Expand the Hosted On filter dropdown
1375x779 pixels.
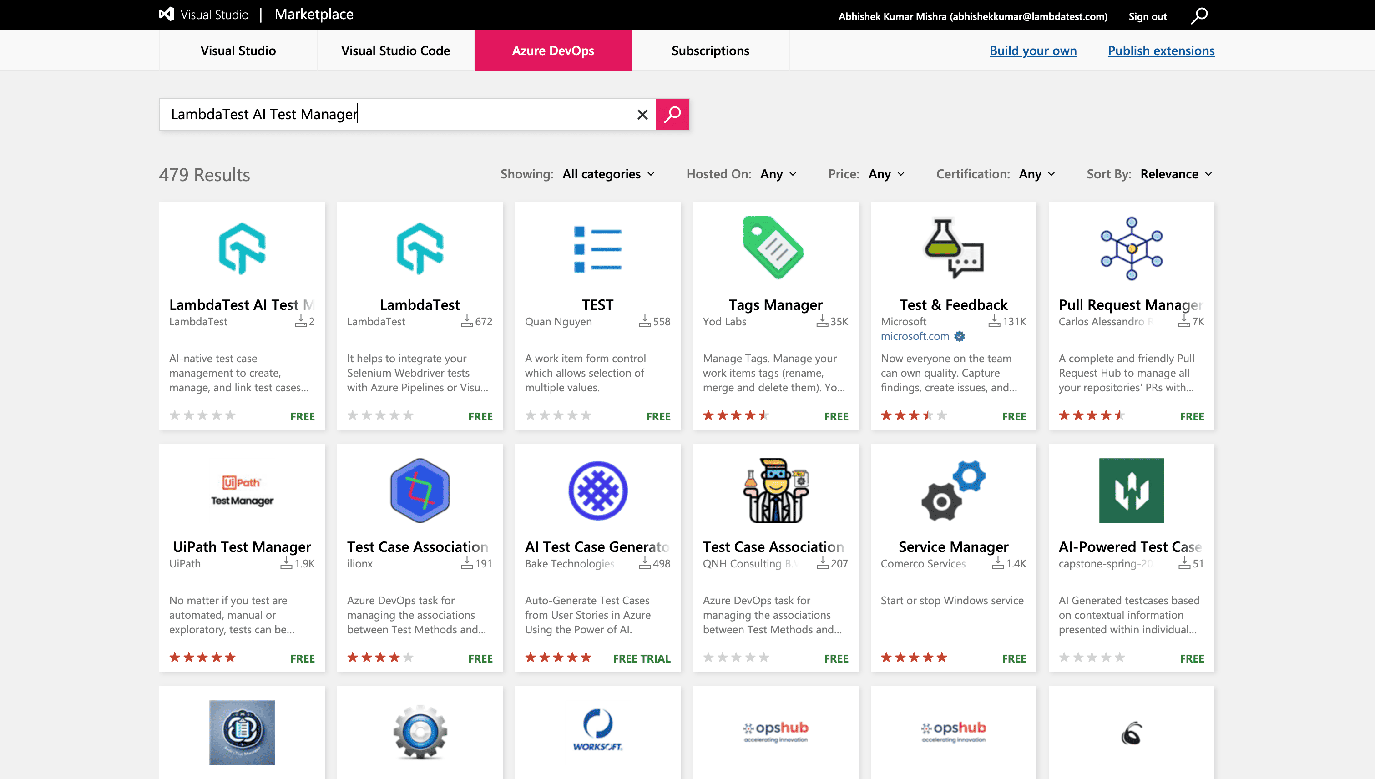click(x=778, y=174)
